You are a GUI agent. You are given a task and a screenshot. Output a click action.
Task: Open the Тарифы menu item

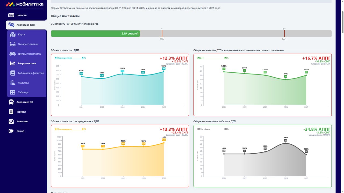(x=21, y=112)
